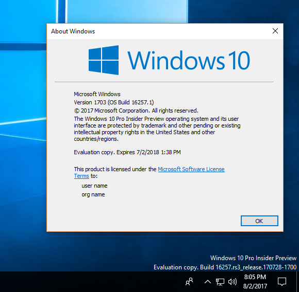299x292 pixels.
Task: Click OK in the About Windows dialog
Action: point(259,221)
